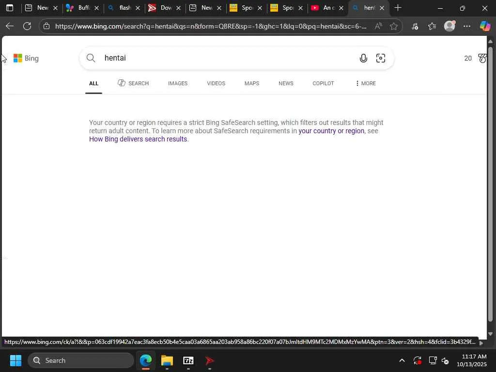Click the search magnifier icon in Bing box

[91, 58]
